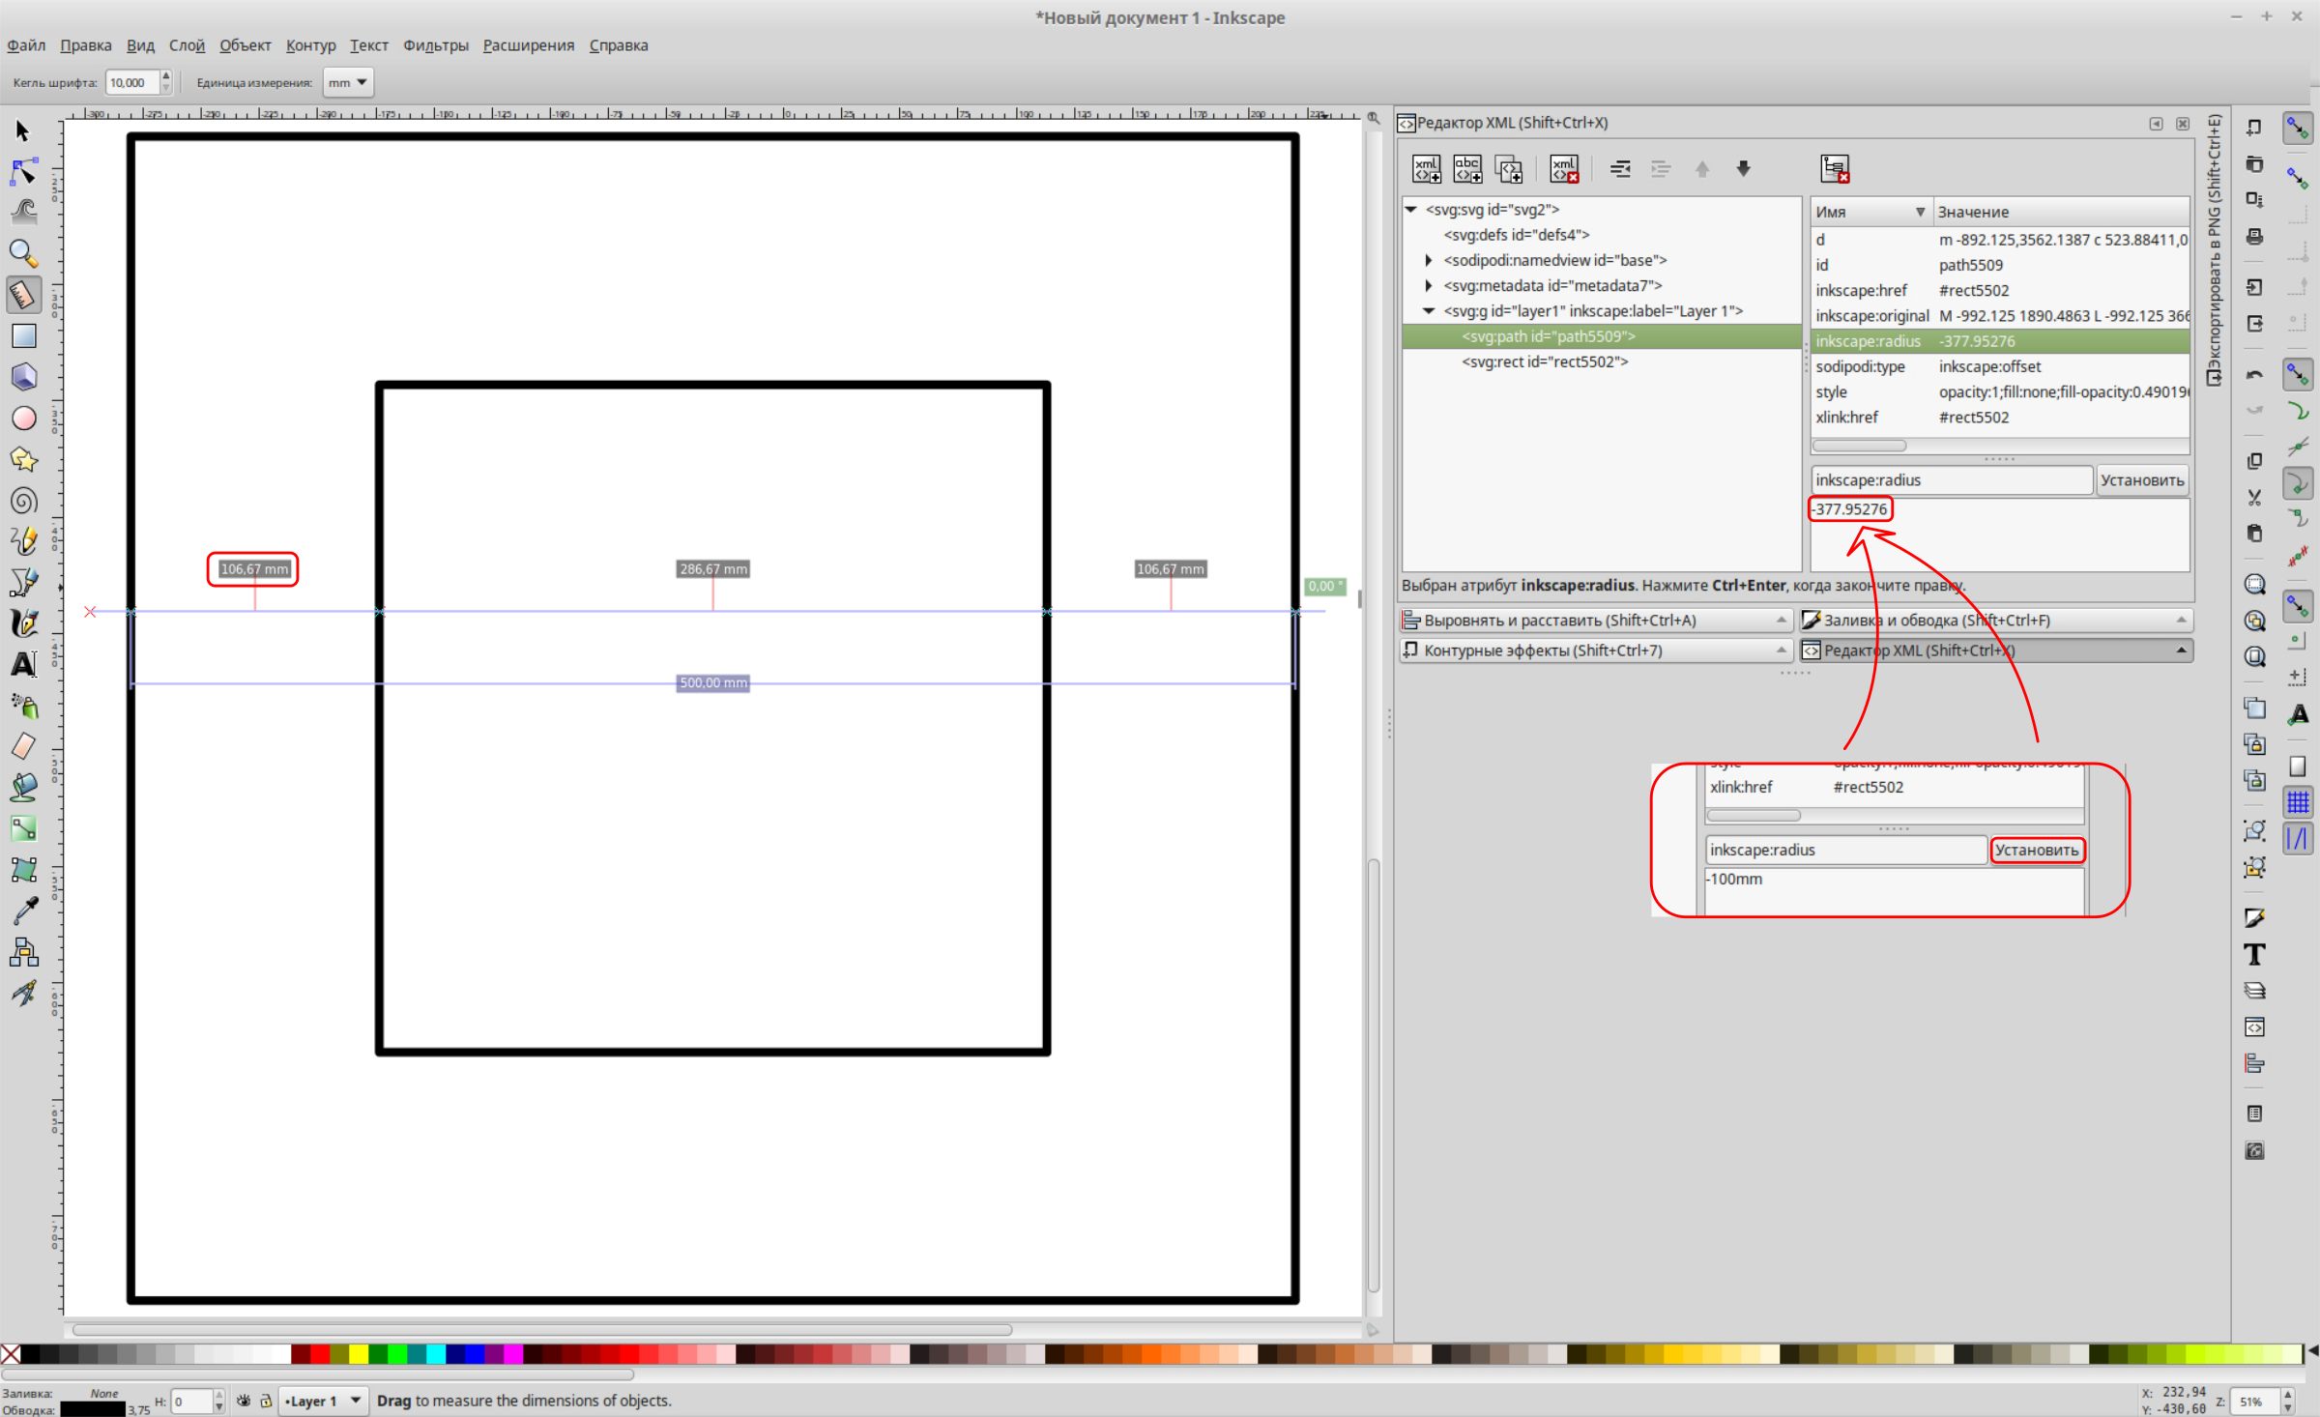Screen dimensions: 2320x1417
Task: Open the mm units dropdown
Action: (x=348, y=83)
